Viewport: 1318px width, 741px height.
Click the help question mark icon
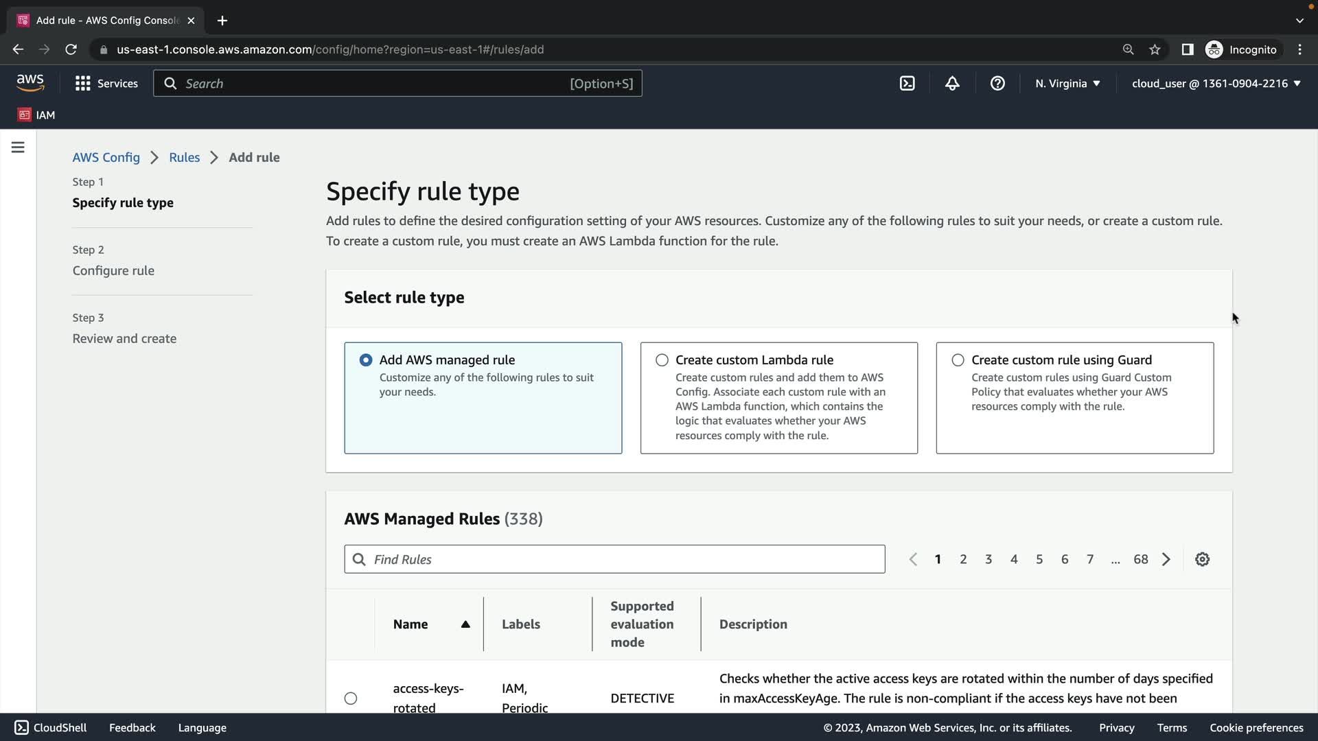[997, 84]
